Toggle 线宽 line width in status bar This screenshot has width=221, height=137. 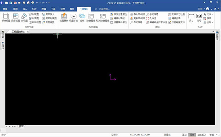(192, 135)
